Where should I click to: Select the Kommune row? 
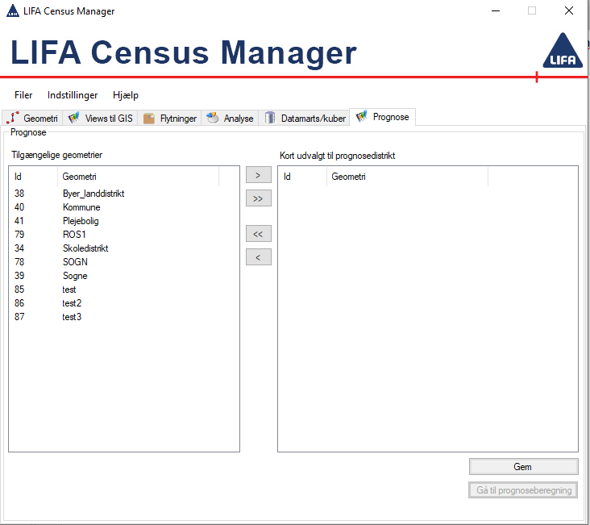[x=124, y=207]
